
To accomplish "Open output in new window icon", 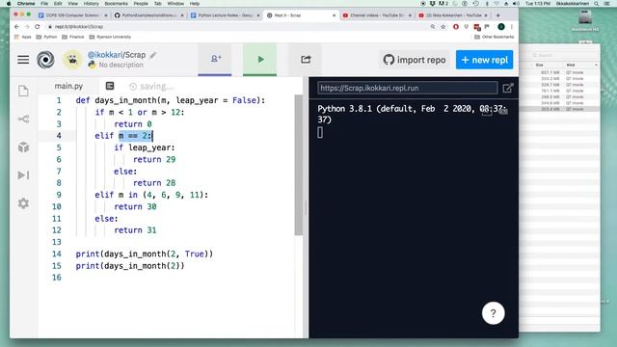I will click(x=508, y=88).
